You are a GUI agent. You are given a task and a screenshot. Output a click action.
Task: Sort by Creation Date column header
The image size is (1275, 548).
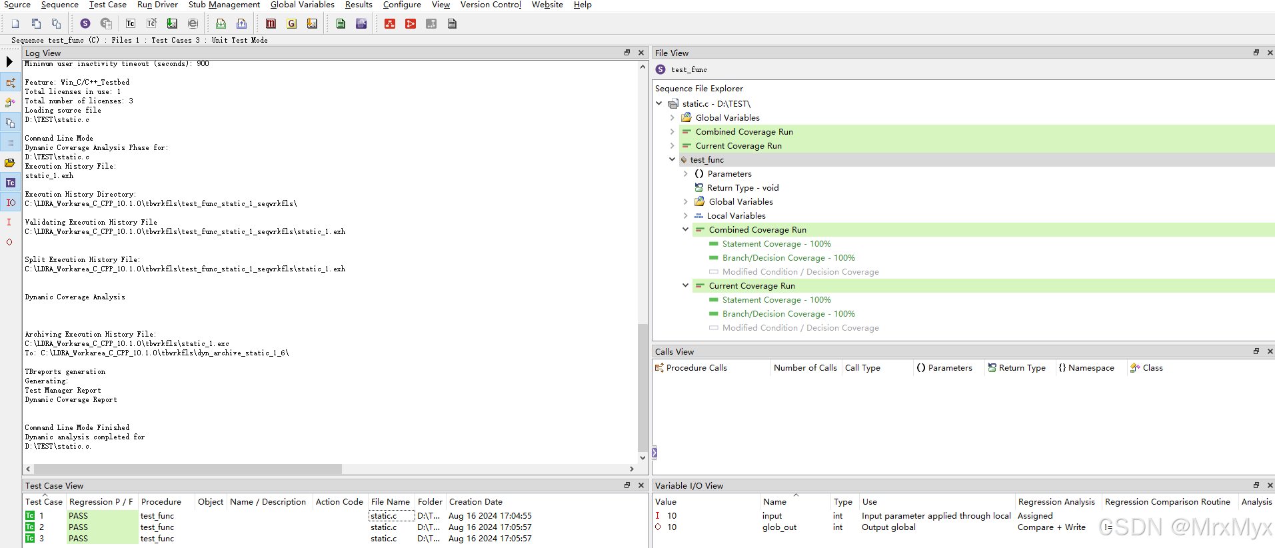(x=475, y=502)
